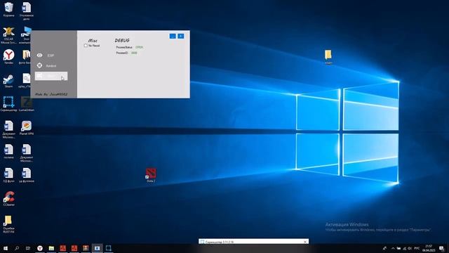Open the volume control in the tray
Image resolution: width=449 pixels, height=253 pixels.
point(410,248)
